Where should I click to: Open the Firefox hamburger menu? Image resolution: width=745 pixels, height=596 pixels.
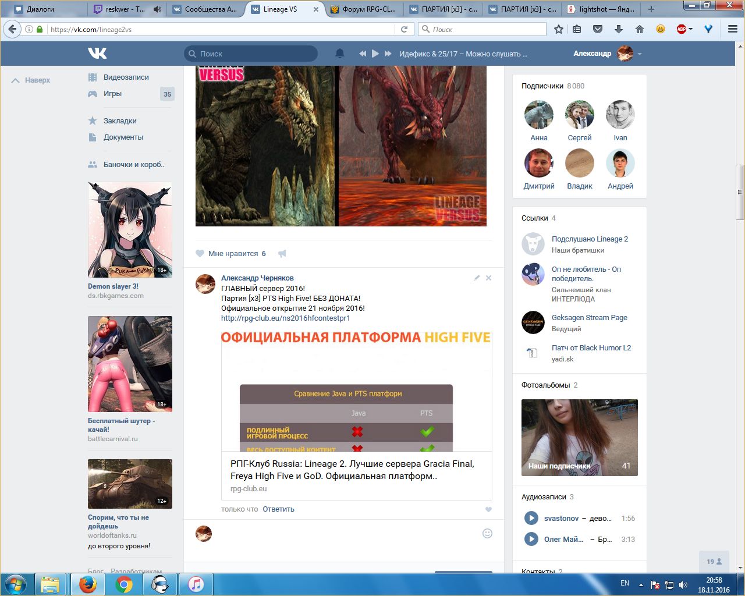(x=733, y=29)
